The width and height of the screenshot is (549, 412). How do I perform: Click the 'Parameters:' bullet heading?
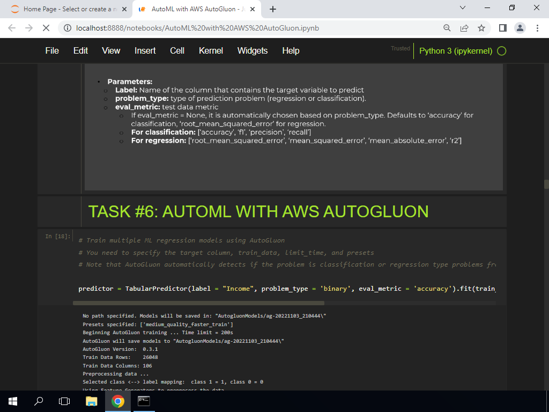tap(130, 82)
